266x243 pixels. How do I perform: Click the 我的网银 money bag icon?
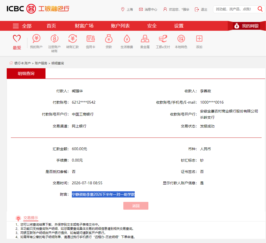pos(237,26)
